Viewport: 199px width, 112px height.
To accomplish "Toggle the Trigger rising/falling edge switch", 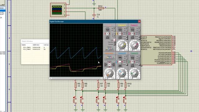I will pyautogui.click(x=114, y=35).
